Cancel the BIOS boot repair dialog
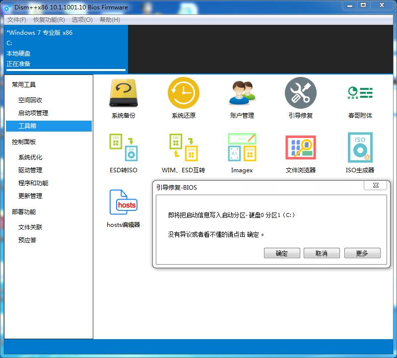The width and height of the screenshot is (397, 358). [321, 253]
